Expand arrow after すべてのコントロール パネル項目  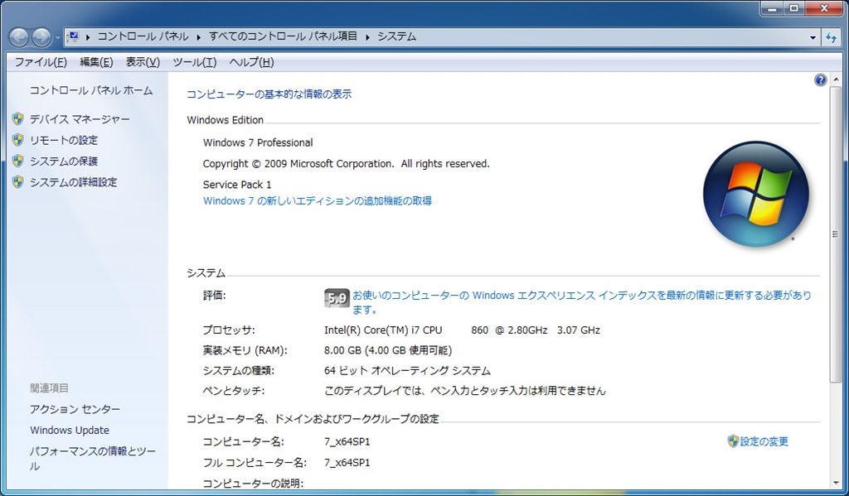click(367, 37)
